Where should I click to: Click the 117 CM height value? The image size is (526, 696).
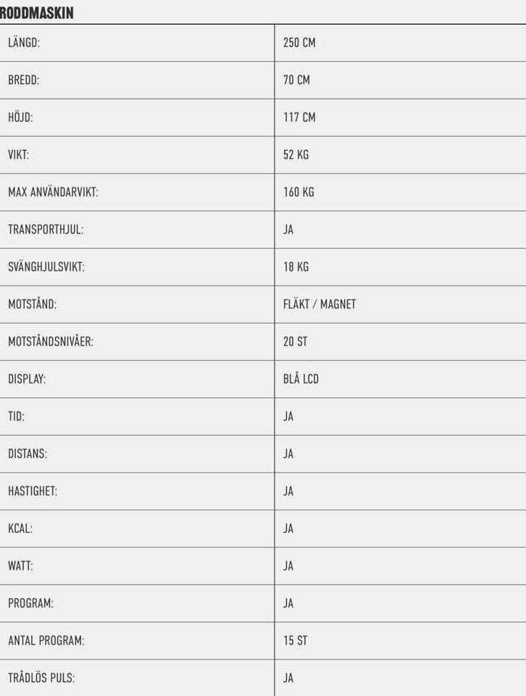[299, 117]
